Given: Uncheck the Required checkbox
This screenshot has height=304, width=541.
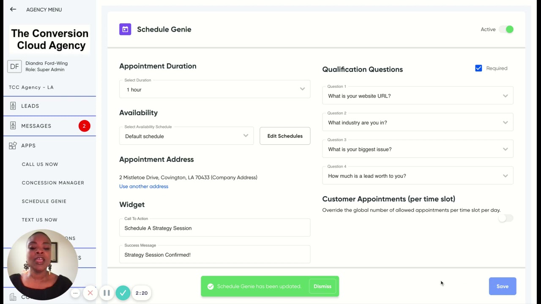Looking at the screenshot, I should coord(478,68).
